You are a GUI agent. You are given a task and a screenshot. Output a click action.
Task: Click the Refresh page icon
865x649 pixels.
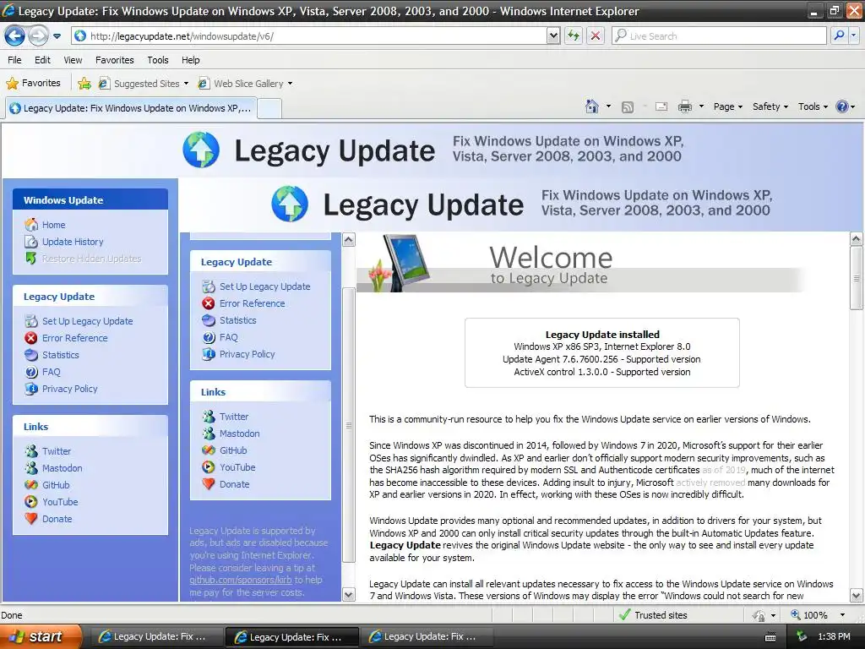(x=574, y=35)
